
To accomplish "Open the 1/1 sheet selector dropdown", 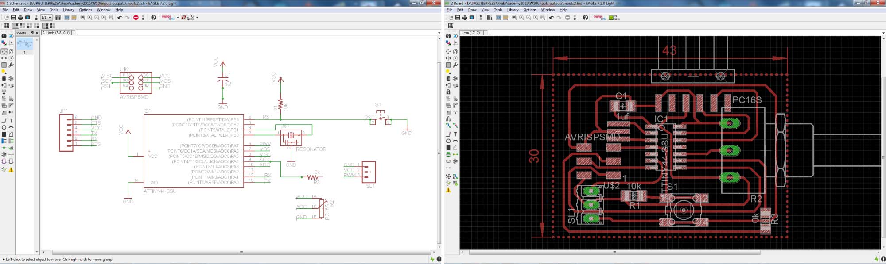I will (46, 18).
